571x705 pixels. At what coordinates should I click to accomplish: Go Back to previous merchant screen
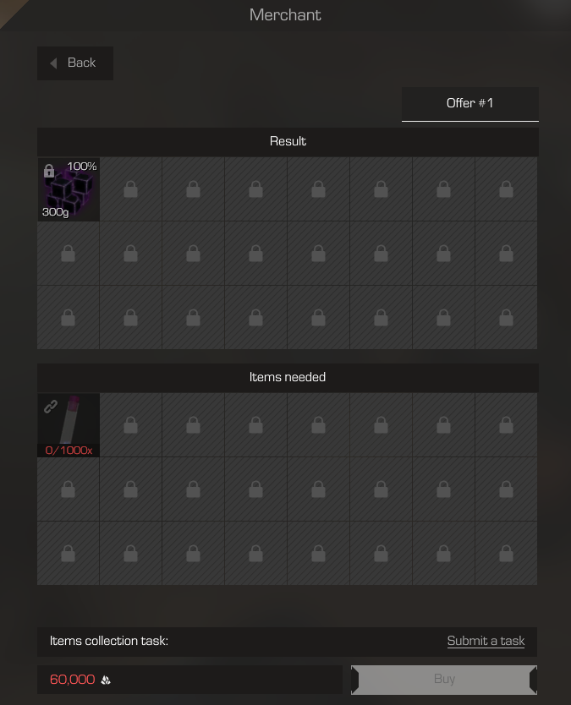[x=75, y=63]
